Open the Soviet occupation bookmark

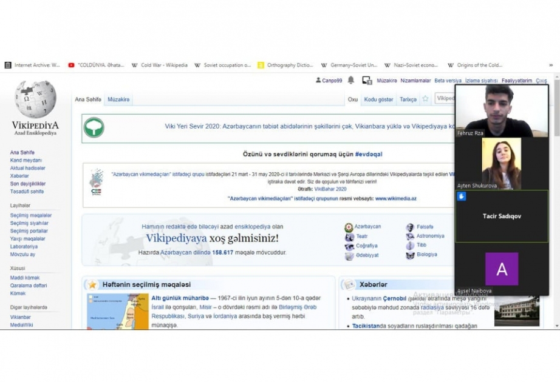pyautogui.click(x=223, y=65)
